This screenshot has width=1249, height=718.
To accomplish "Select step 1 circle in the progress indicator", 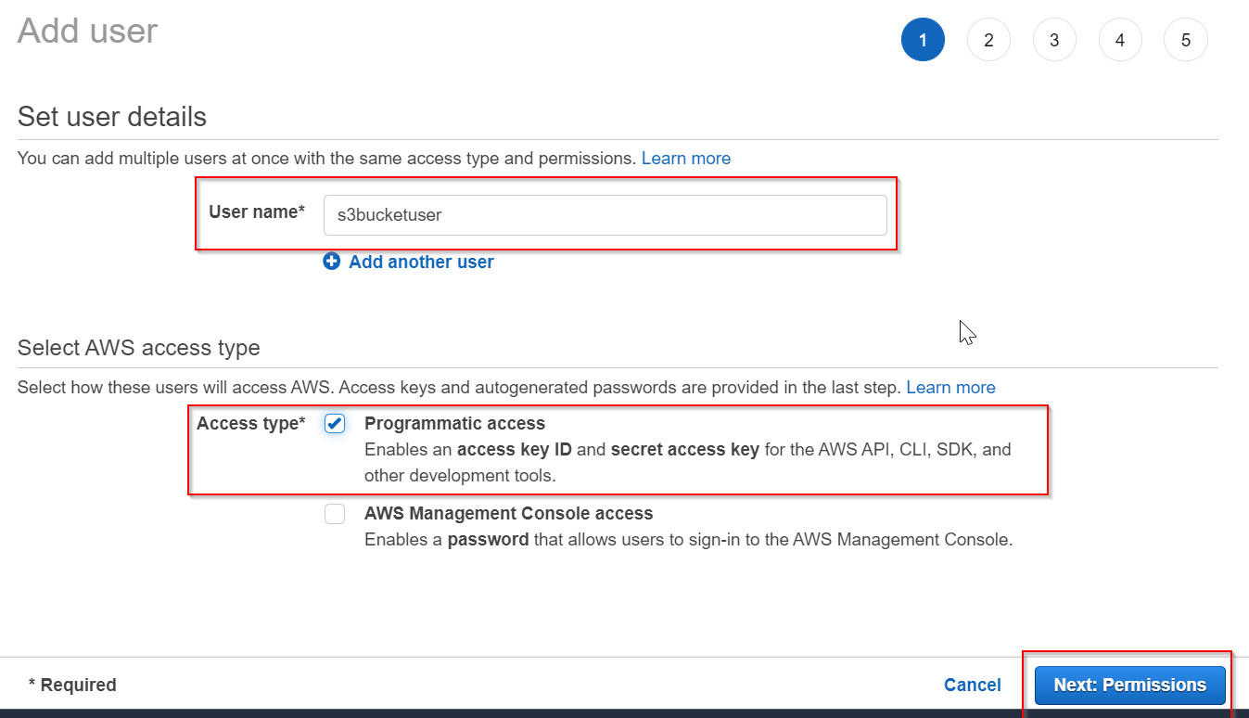I will [923, 39].
